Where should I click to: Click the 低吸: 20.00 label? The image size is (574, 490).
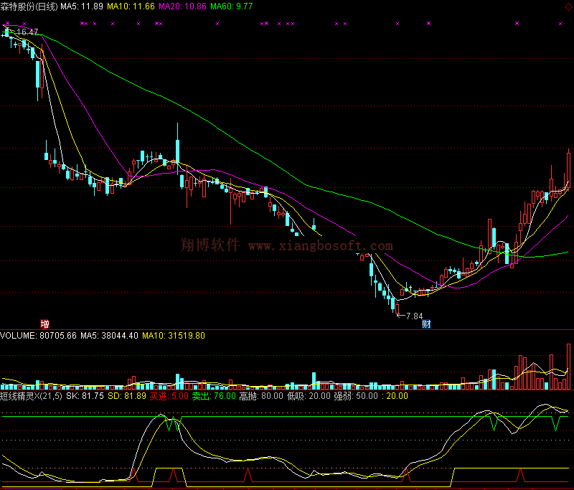(309, 396)
